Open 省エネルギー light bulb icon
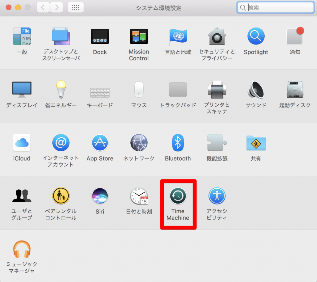 61,89
